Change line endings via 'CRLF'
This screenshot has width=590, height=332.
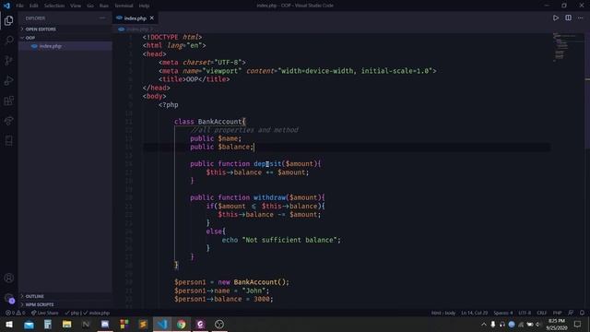coord(541,313)
